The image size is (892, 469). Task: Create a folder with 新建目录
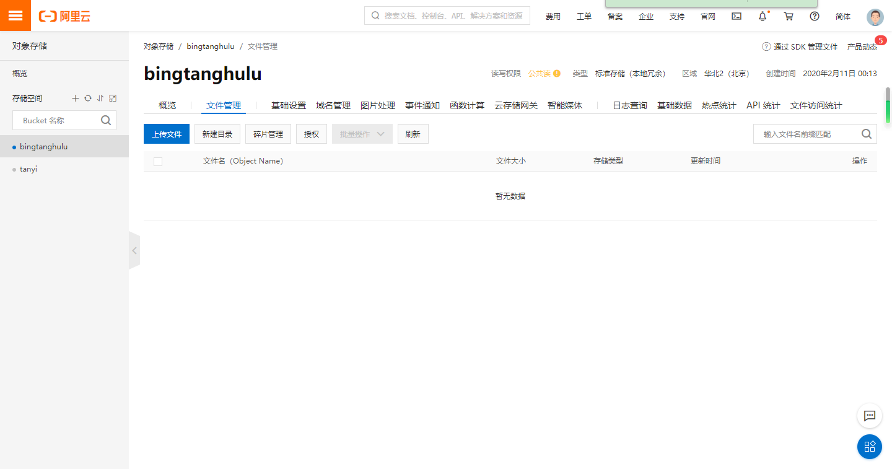coord(217,133)
